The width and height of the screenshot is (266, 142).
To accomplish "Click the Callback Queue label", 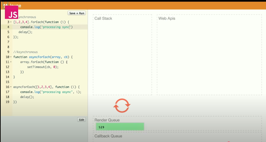I will pos(108,136).
